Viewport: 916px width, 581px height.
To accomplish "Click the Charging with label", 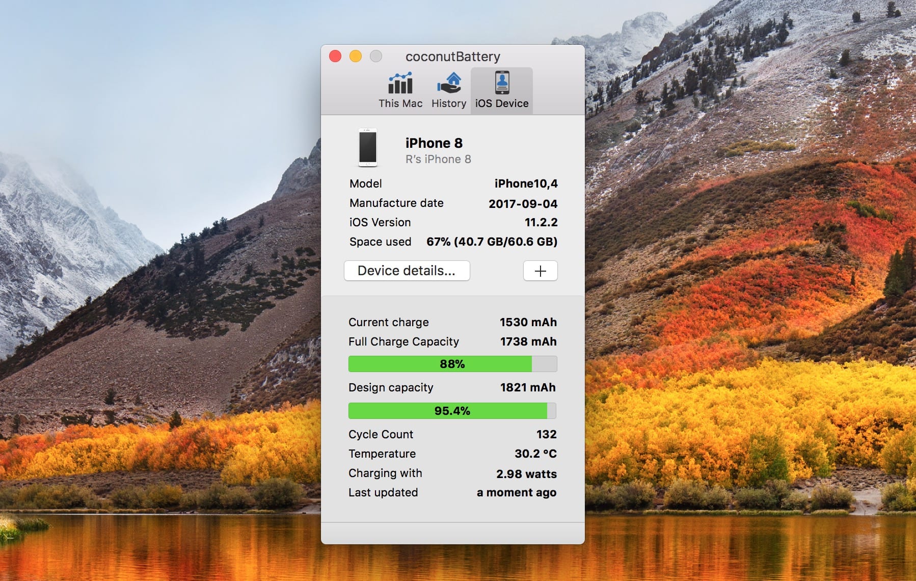I will [x=385, y=473].
